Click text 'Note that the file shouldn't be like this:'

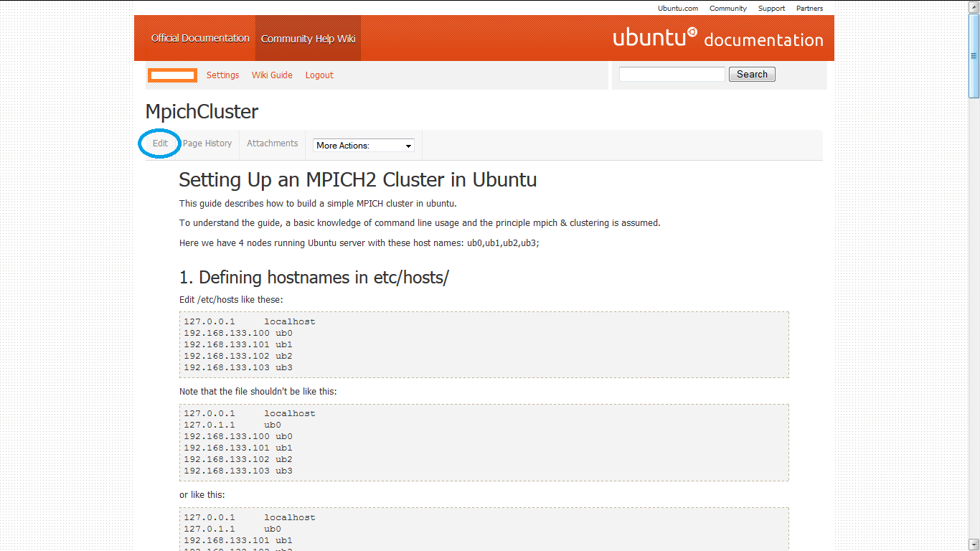tap(258, 392)
